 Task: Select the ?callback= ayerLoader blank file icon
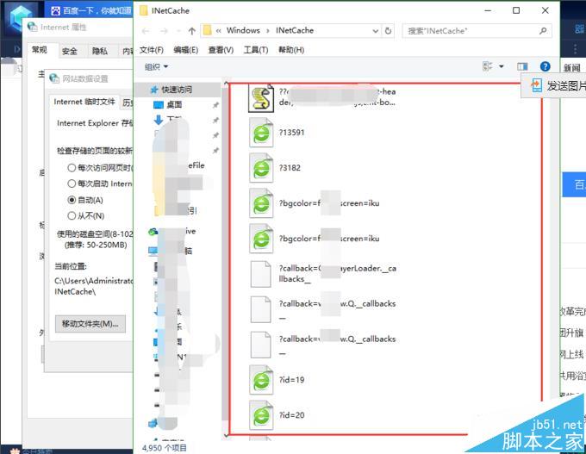(260, 274)
